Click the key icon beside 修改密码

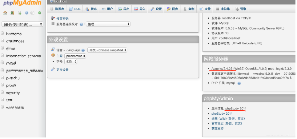point(53,18)
